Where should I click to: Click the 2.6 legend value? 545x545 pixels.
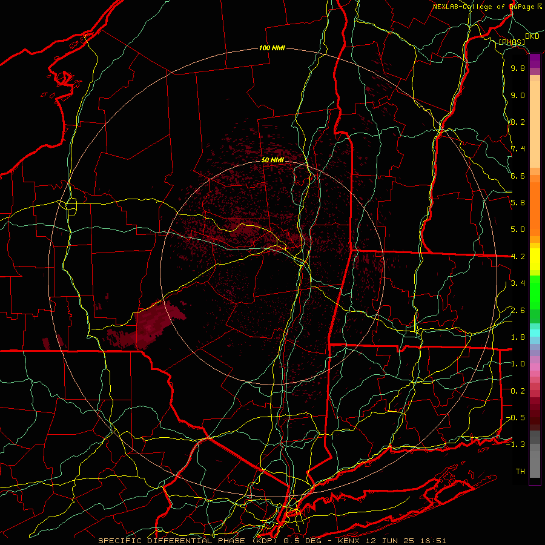(518, 311)
